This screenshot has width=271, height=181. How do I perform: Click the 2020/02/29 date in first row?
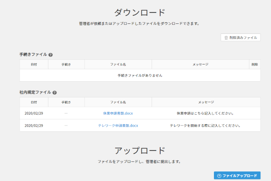[34, 113]
